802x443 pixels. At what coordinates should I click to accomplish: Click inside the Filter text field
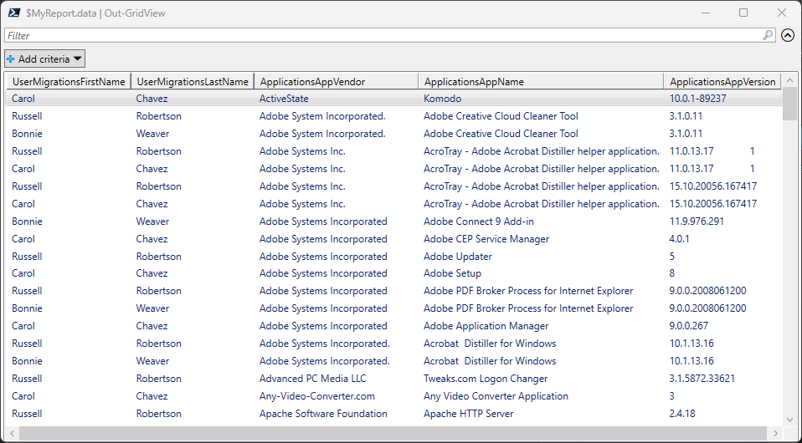pos(383,35)
